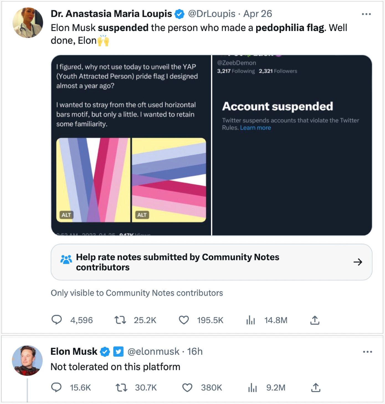
Task: Click Learn more in suspended notice
Action: pyautogui.click(x=255, y=128)
